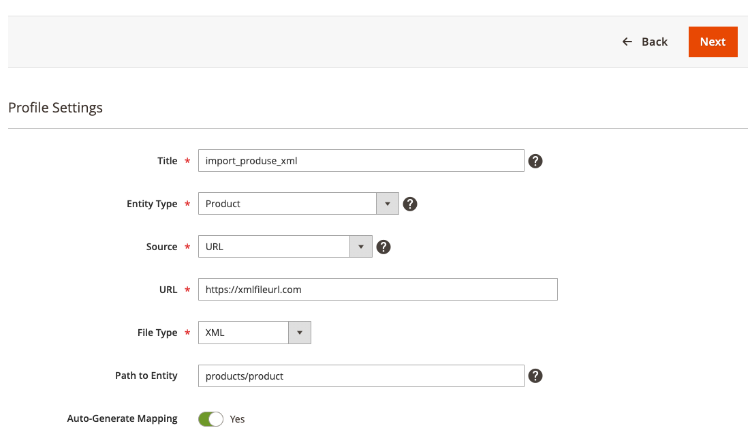Click into the URL input field
Screen dimensions: 750x443
pos(378,290)
